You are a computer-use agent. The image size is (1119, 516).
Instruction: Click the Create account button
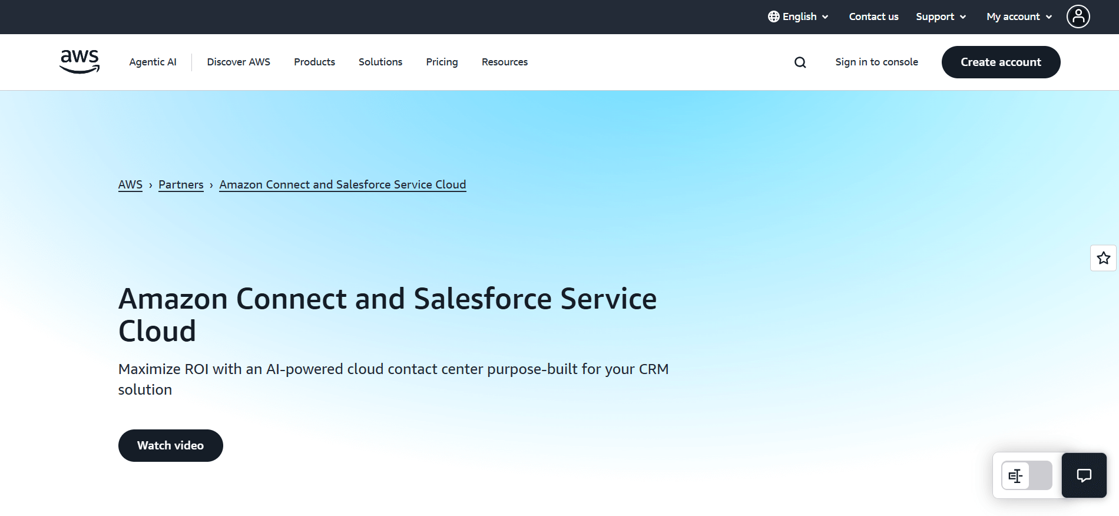click(1001, 62)
